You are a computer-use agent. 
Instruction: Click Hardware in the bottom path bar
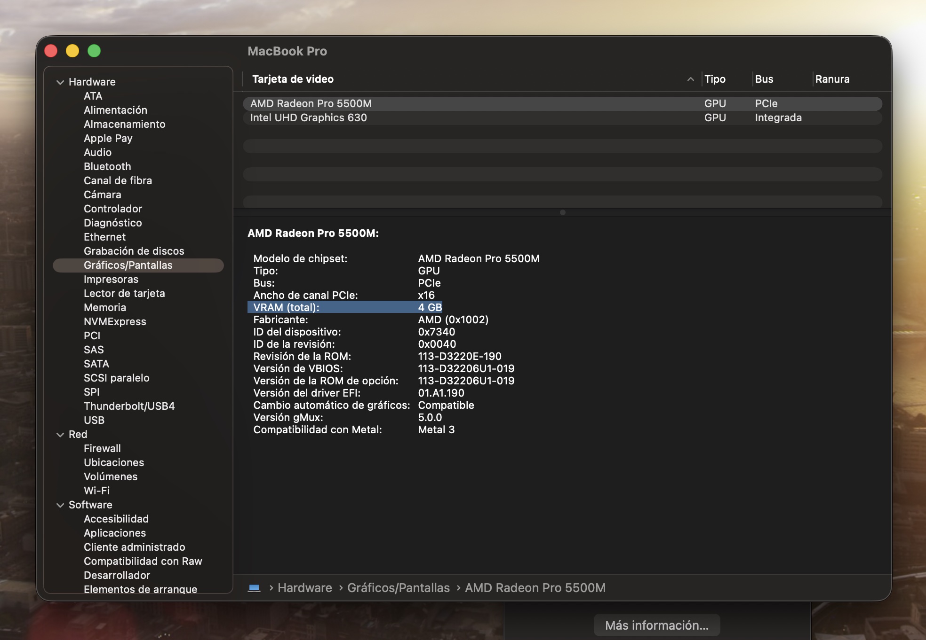coord(304,588)
